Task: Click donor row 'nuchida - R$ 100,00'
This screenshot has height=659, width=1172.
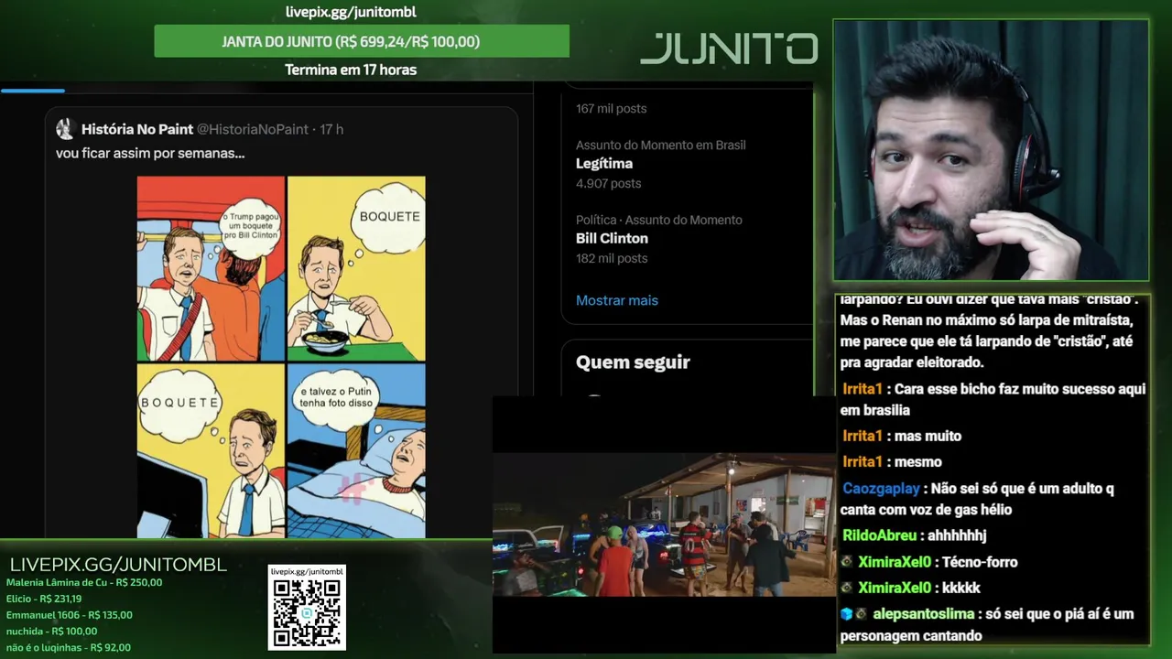Action: [52, 632]
